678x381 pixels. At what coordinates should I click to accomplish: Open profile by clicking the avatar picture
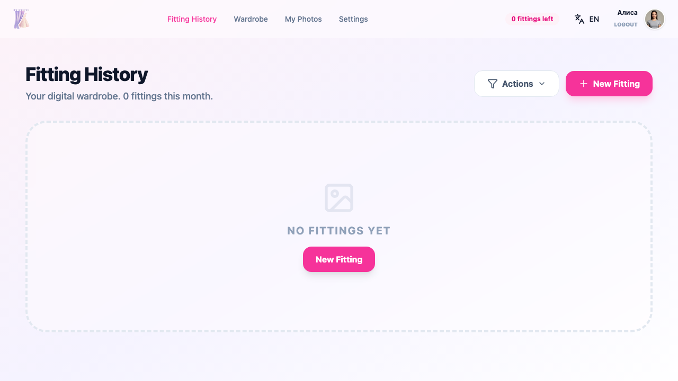coord(655,19)
